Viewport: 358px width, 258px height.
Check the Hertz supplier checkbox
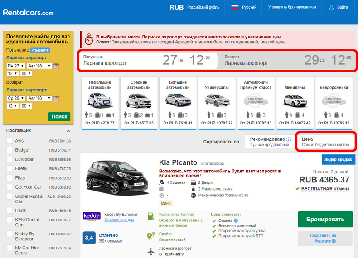pos(10,210)
